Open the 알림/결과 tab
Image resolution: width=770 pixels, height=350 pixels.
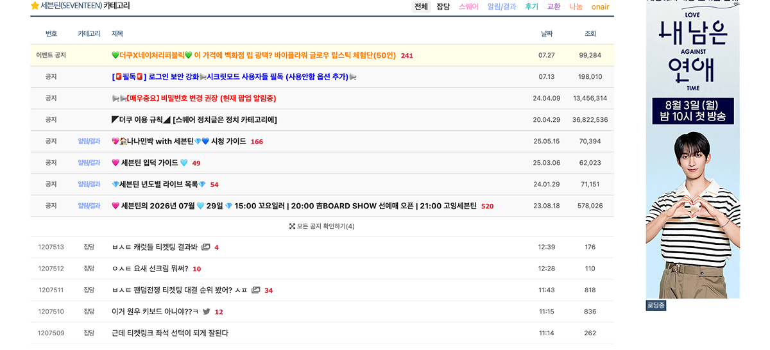tap(502, 6)
